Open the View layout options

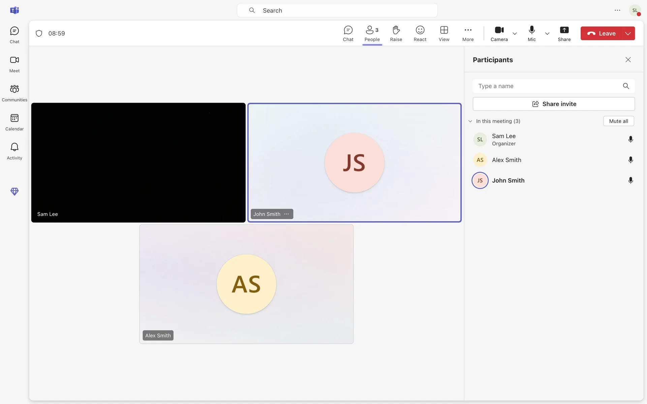point(444,33)
